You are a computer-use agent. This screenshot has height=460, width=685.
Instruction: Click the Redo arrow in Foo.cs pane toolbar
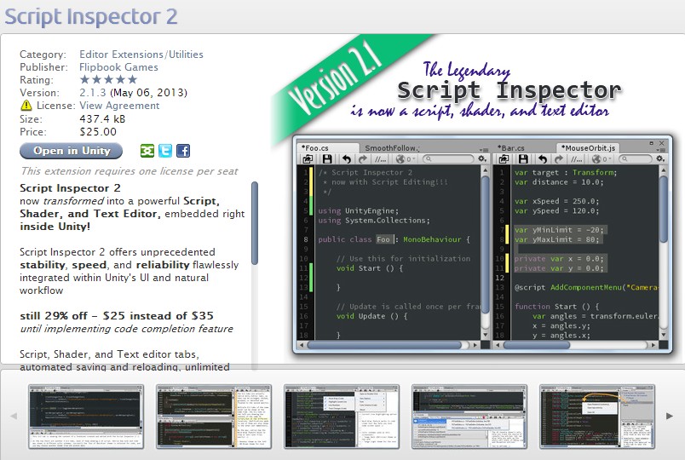tap(363, 159)
